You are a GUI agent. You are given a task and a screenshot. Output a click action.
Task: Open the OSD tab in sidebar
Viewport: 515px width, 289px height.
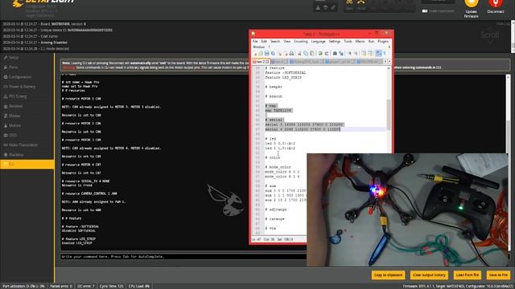(27, 135)
